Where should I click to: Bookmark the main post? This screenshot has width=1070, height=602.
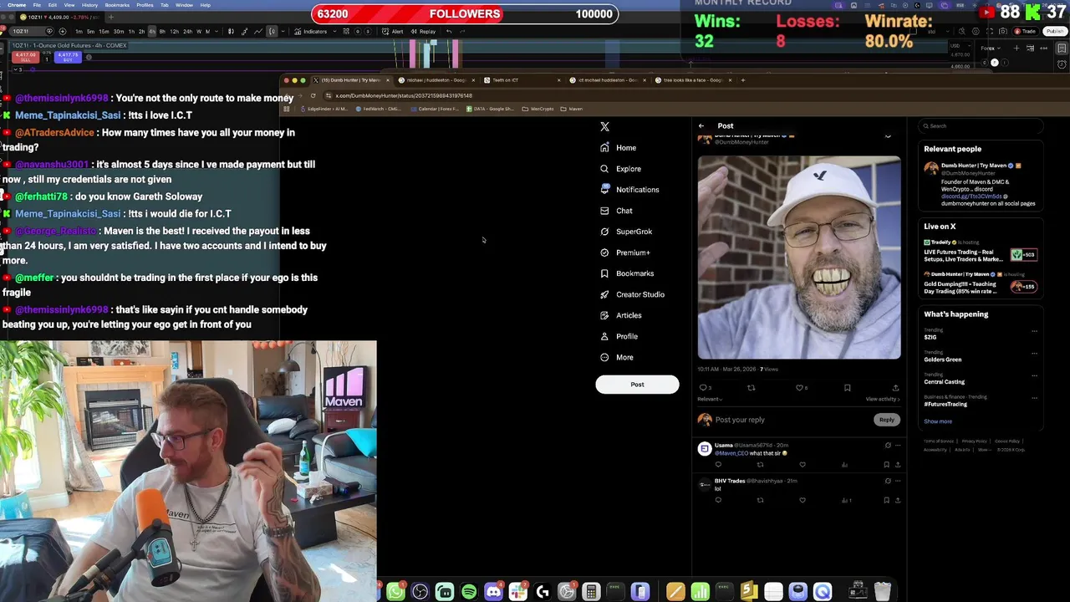847,388
